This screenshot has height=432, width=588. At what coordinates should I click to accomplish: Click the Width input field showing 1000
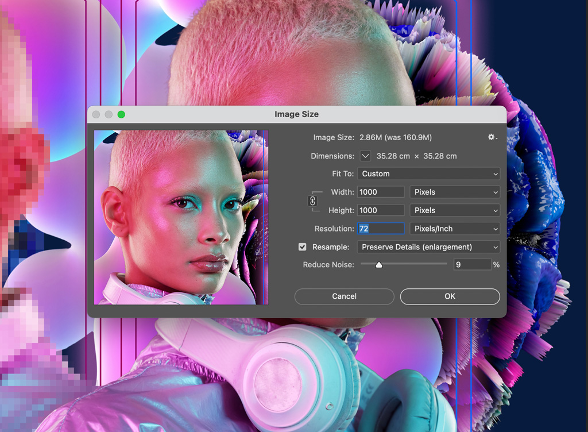tap(381, 192)
